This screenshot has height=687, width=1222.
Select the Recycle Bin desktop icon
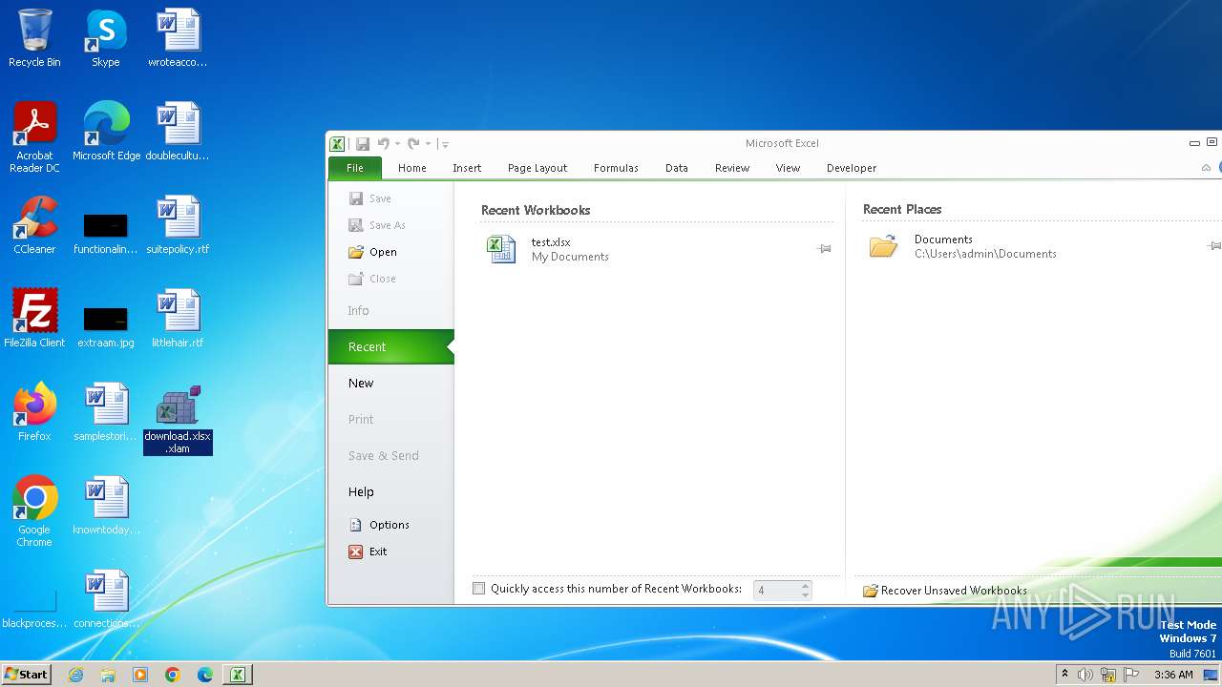[34, 39]
